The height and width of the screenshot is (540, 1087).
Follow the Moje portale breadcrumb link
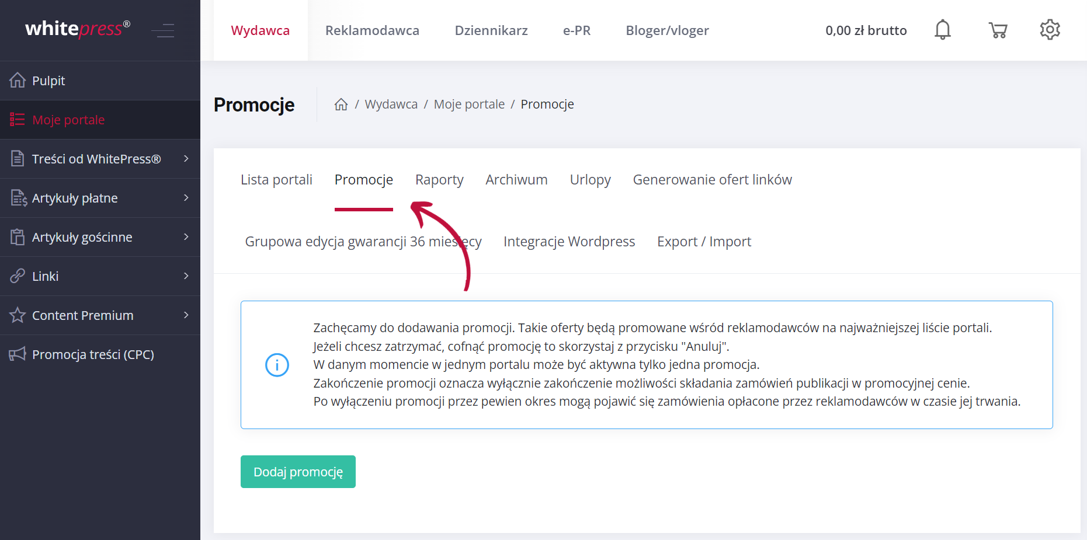(469, 104)
